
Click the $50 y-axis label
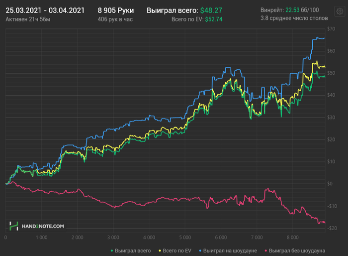coord(331,73)
